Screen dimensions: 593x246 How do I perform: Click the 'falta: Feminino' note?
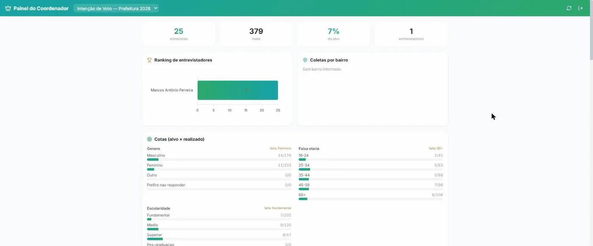click(x=280, y=148)
